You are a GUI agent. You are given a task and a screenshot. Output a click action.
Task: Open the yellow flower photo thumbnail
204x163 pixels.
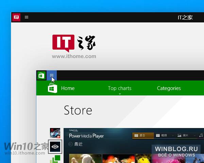pos(143,159)
